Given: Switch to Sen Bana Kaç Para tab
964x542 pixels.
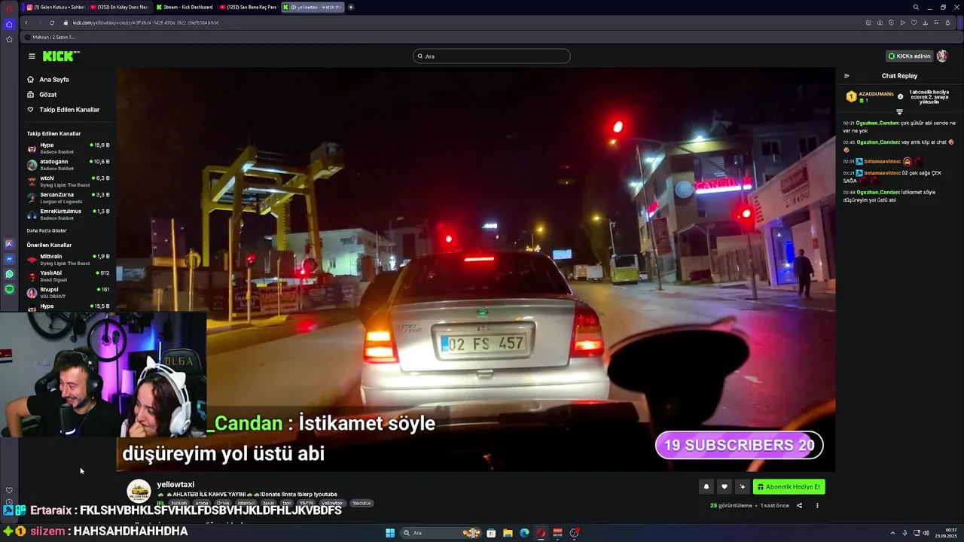Looking at the screenshot, I should point(249,7).
